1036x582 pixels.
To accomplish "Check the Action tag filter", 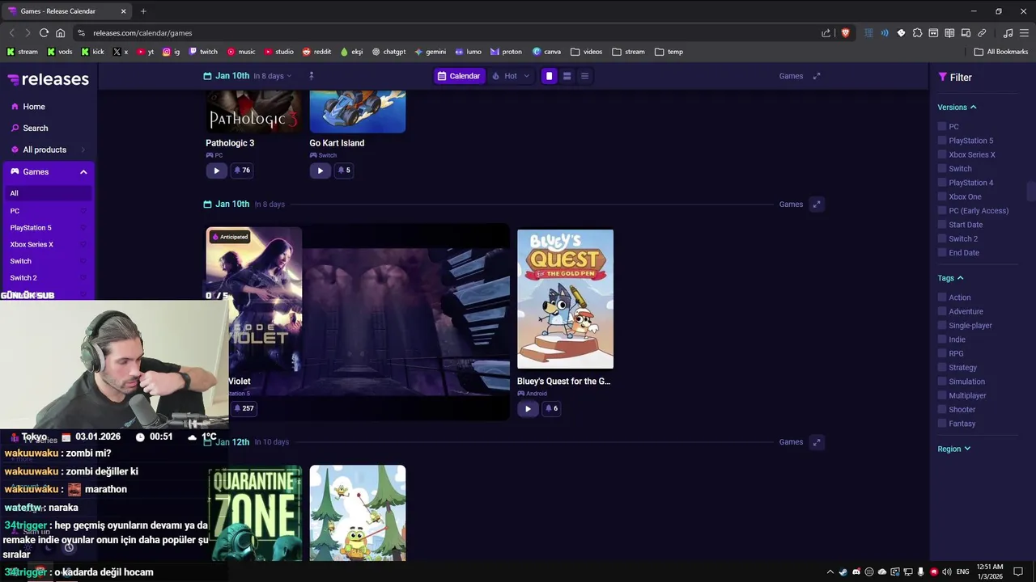I will click(942, 297).
